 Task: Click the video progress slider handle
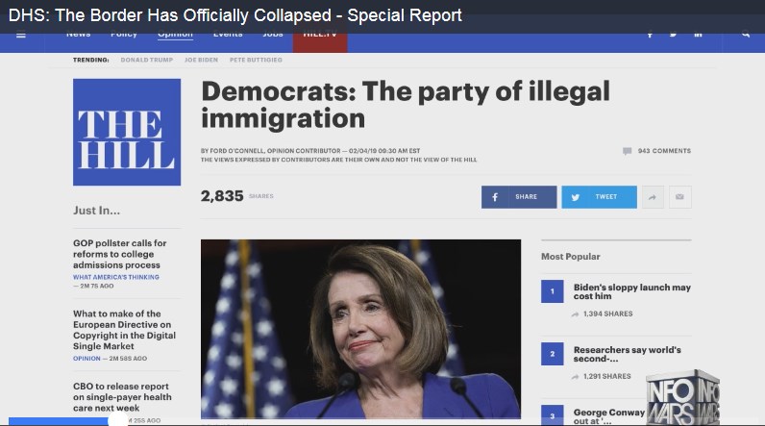pyautogui.click(x=117, y=420)
